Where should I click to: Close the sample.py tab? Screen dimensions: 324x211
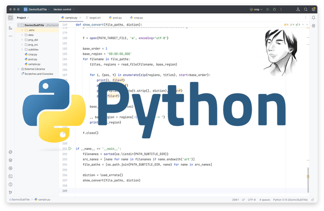[x=80, y=18]
